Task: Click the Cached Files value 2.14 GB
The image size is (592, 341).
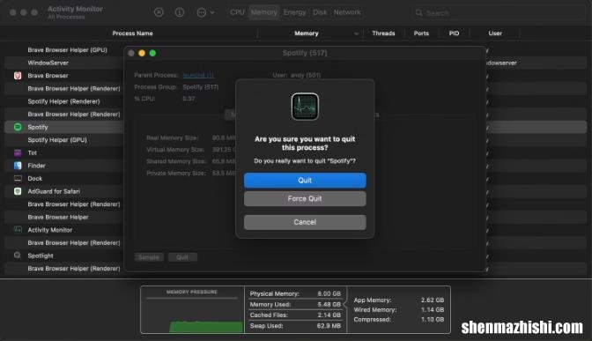Action: click(x=329, y=315)
